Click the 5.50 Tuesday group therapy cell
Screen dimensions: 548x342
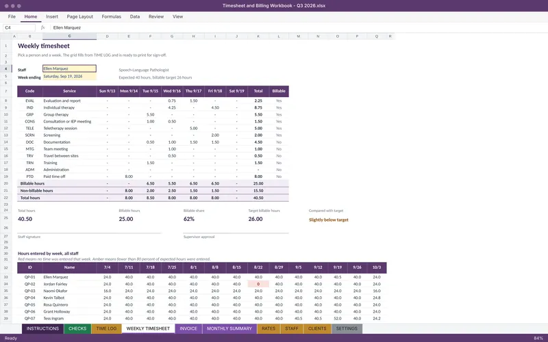150,114
